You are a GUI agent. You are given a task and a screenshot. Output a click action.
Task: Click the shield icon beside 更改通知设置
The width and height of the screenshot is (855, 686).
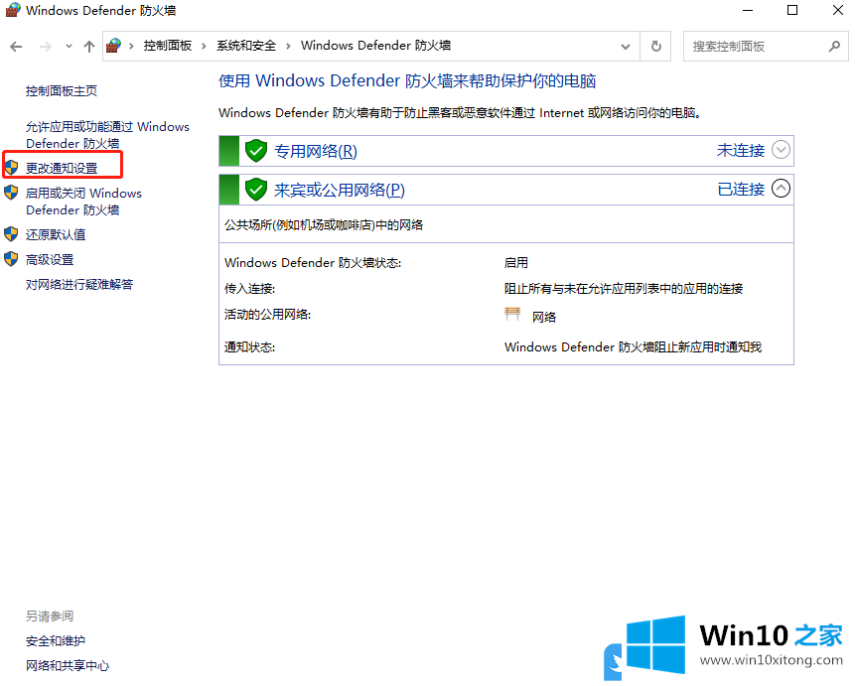click(x=12, y=168)
